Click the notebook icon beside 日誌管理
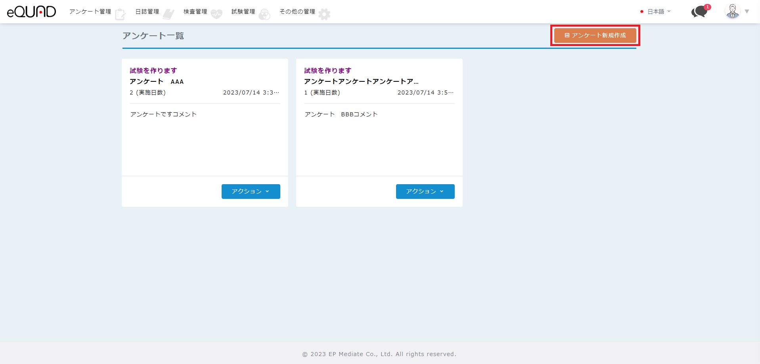Image resolution: width=760 pixels, height=364 pixels. tap(168, 15)
